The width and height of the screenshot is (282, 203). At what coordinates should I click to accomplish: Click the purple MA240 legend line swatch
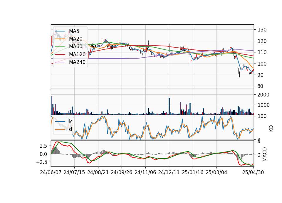coord(60,62)
